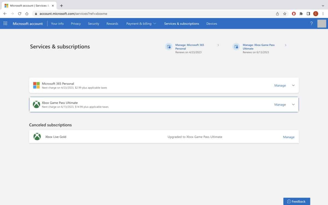328x205 pixels.
Task: Open the Chrome three-dot menu
Action: click(x=323, y=13)
